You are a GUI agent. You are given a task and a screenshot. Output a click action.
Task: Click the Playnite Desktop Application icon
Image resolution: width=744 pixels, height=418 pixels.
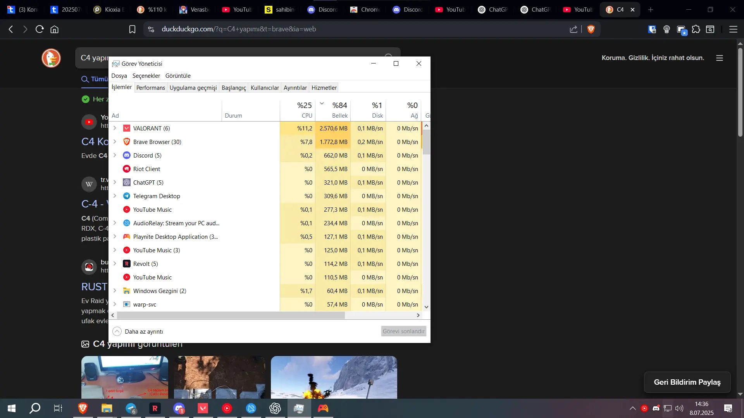(126, 237)
